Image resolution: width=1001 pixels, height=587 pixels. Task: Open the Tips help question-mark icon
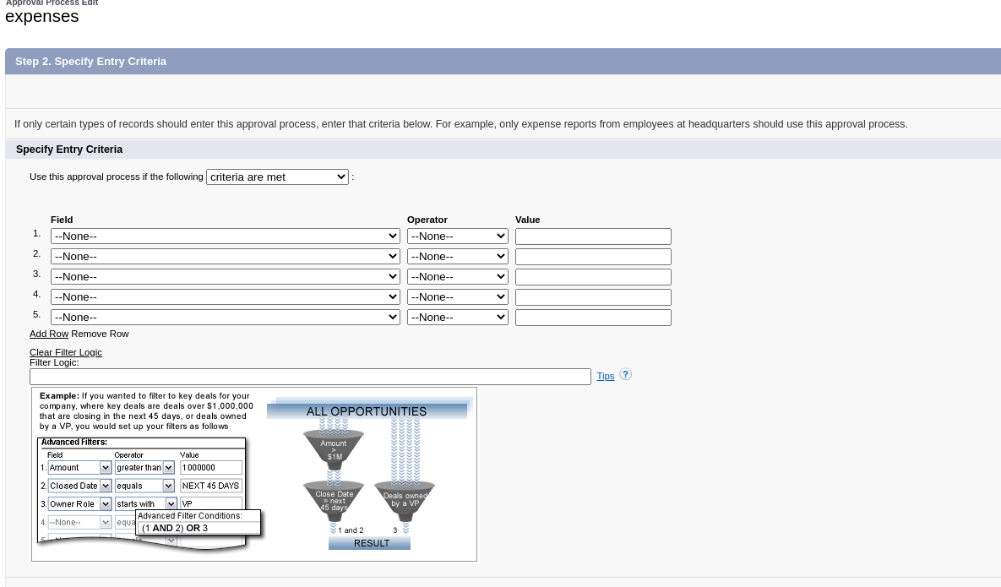626,374
